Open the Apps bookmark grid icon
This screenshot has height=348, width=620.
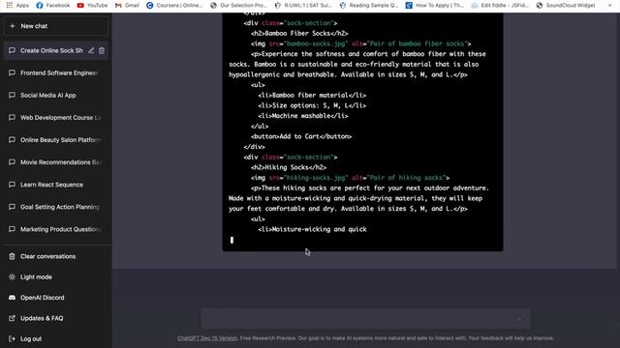(9, 5)
